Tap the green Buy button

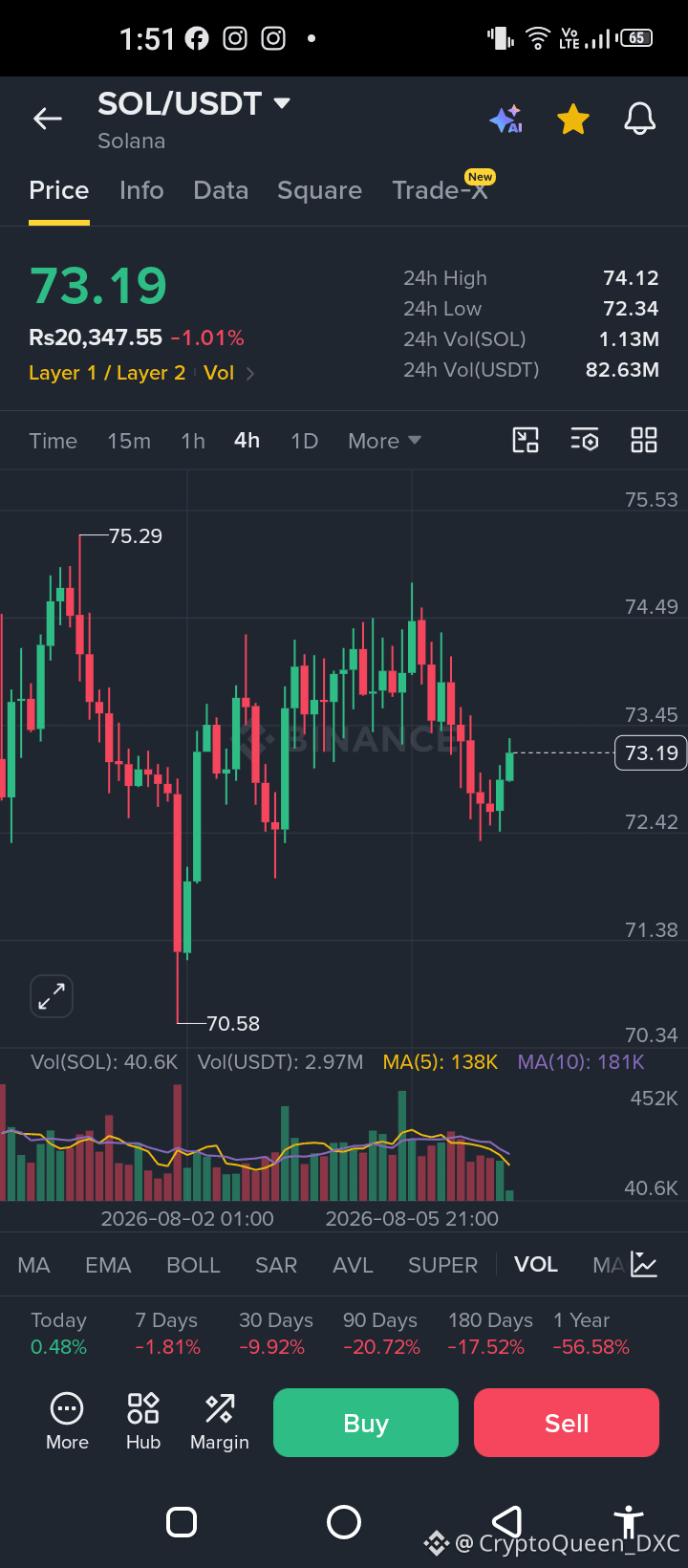366,1423
